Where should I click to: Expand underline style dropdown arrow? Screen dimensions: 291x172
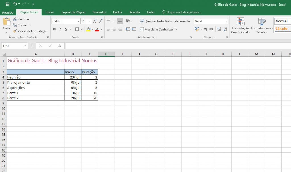tap(70, 29)
